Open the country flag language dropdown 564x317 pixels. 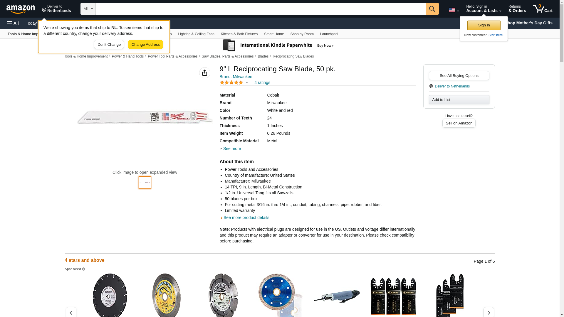[x=454, y=10]
